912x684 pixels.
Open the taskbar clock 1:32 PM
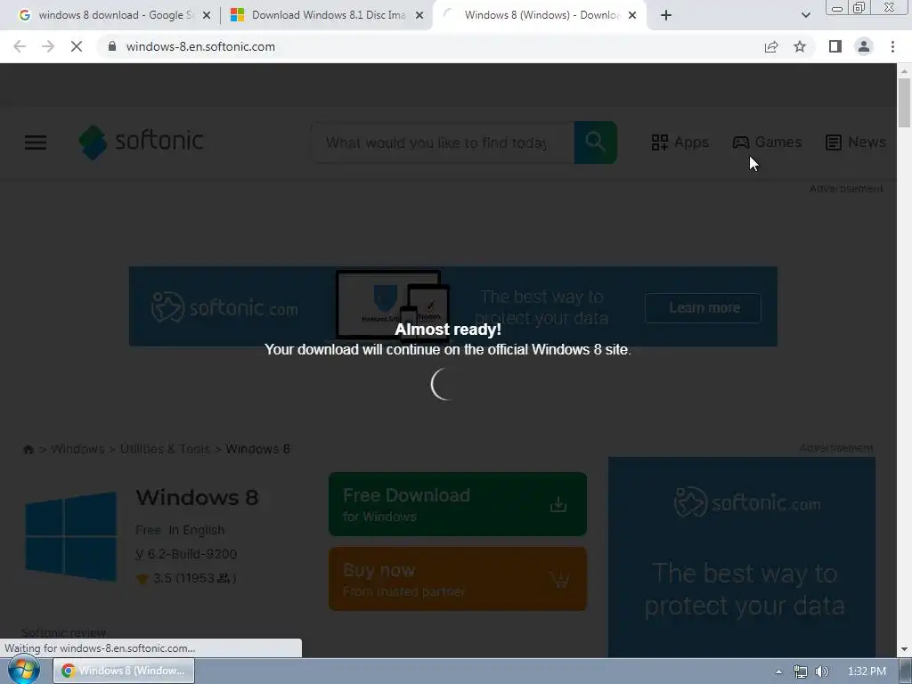tap(867, 672)
